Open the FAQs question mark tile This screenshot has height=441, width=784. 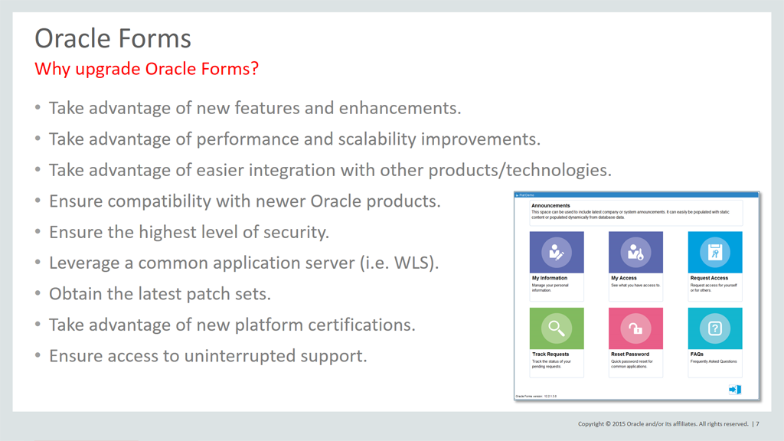715,328
